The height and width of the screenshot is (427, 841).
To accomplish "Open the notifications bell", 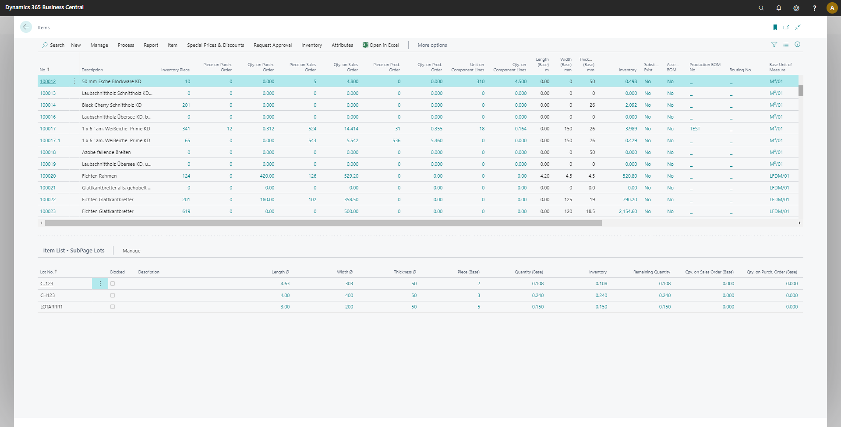I will [x=779, y=8].
